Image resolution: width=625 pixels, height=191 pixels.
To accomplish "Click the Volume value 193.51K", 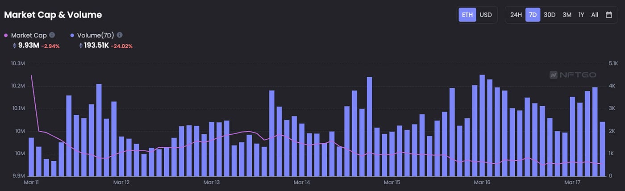I will (96, 45).
